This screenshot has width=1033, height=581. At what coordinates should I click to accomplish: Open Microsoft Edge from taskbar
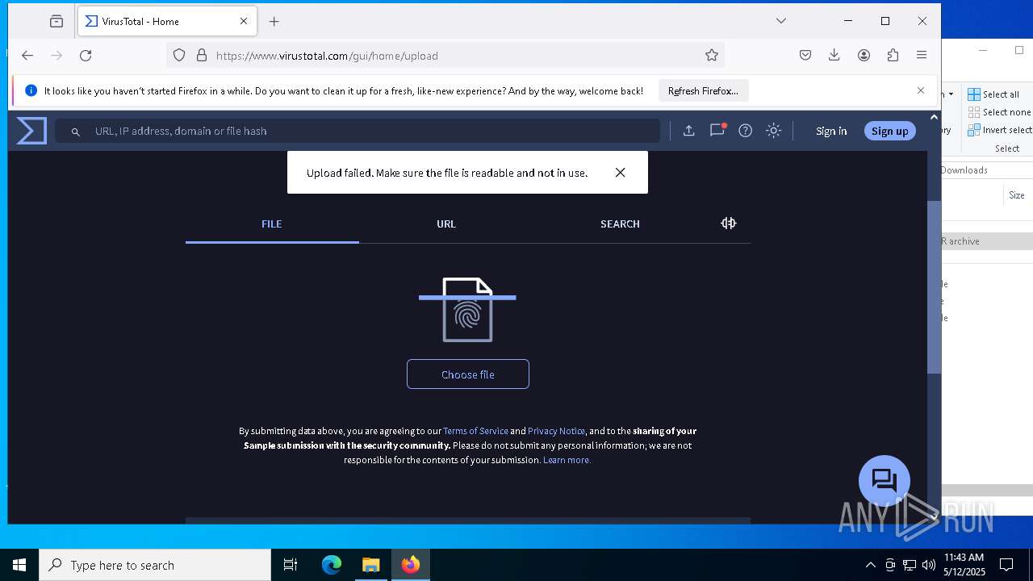(332, 565)
